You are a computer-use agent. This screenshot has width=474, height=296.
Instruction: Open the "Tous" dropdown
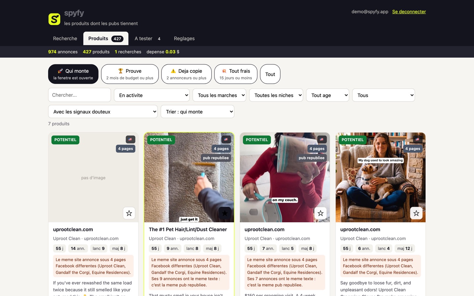coord(383,95)
